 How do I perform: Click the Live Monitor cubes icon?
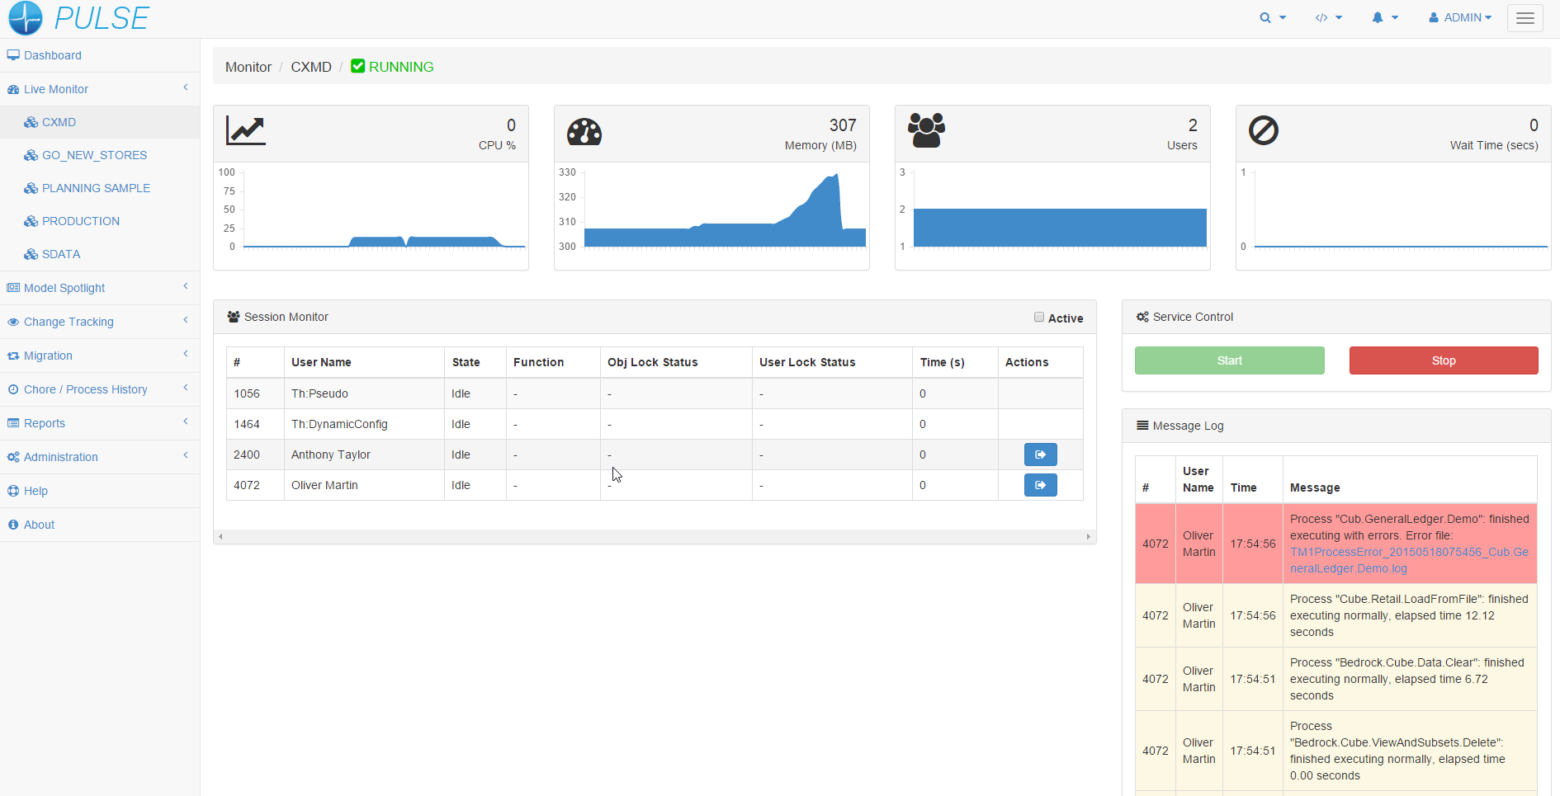13,89
